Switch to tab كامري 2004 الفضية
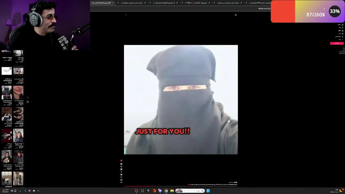Image resolution: width=345 pixels, height=194 pixels. click(259, 3)
